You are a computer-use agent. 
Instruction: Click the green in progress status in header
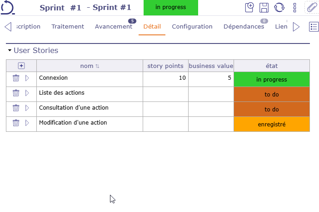[x=170, y=8]
